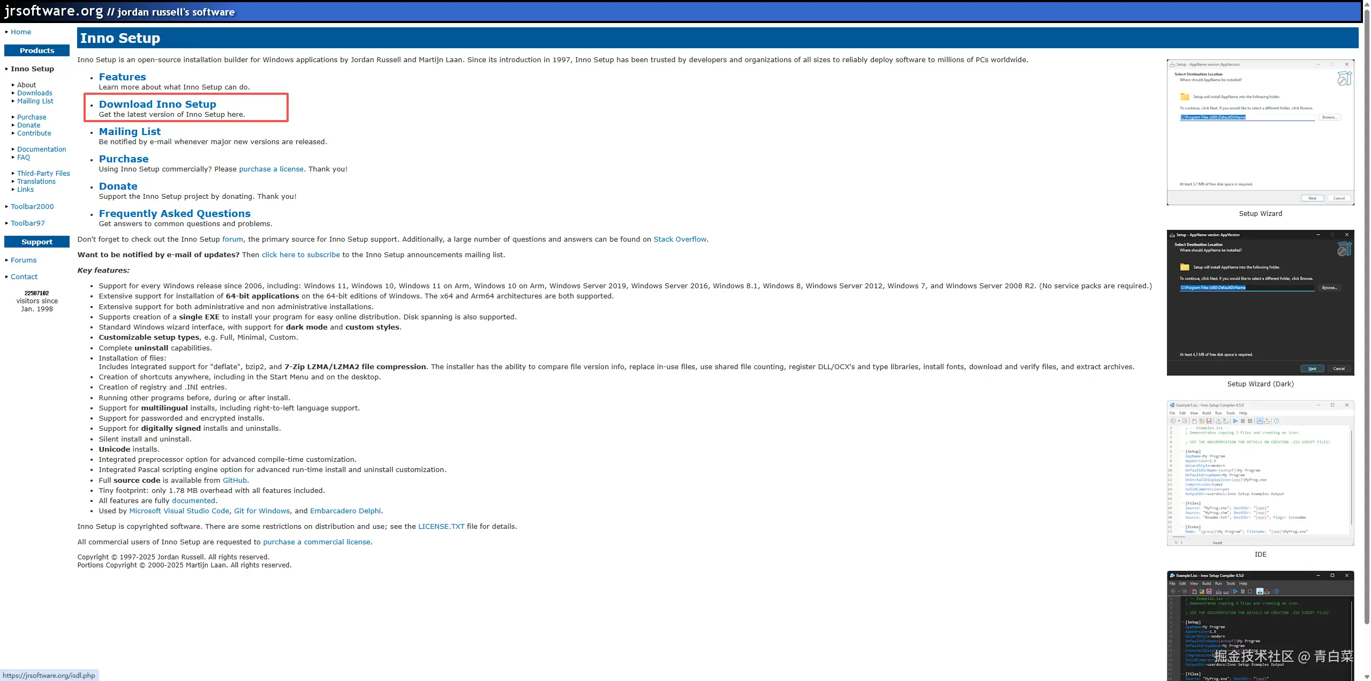
Task: Open Toolbar2000 product page
Action: pos(32,206)
